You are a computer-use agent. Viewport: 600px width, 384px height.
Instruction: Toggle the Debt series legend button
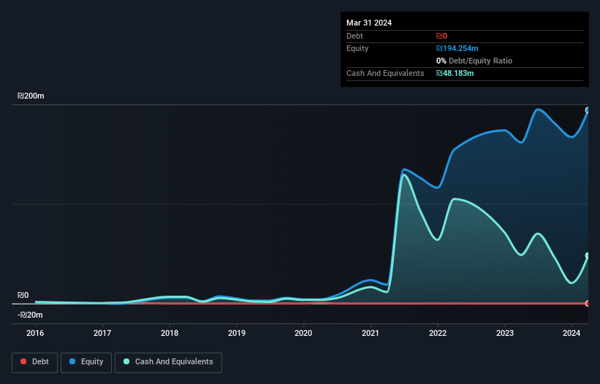pyautogui.click(x=35, y=362)
